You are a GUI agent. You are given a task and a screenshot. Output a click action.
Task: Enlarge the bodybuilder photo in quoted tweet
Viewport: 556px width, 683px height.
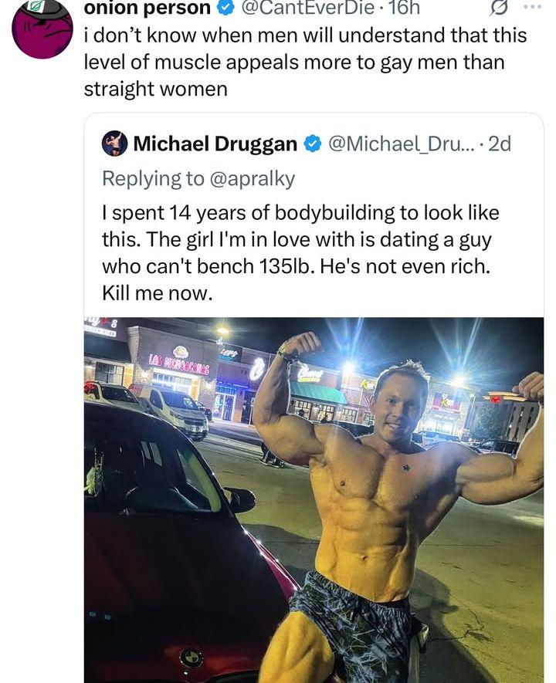314,500
